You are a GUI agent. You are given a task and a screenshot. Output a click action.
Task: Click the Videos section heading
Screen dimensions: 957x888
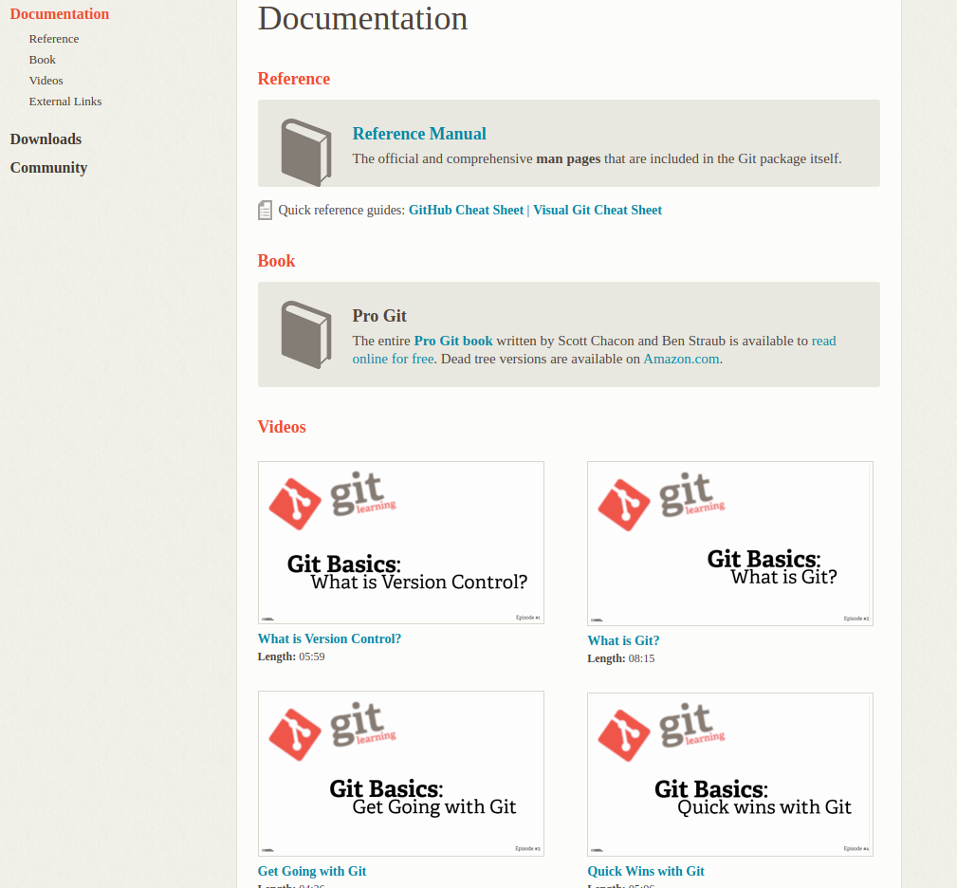[282, 427]
